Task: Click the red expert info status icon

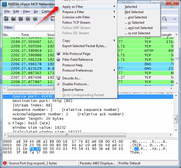Action: click(x=5, y=163)
